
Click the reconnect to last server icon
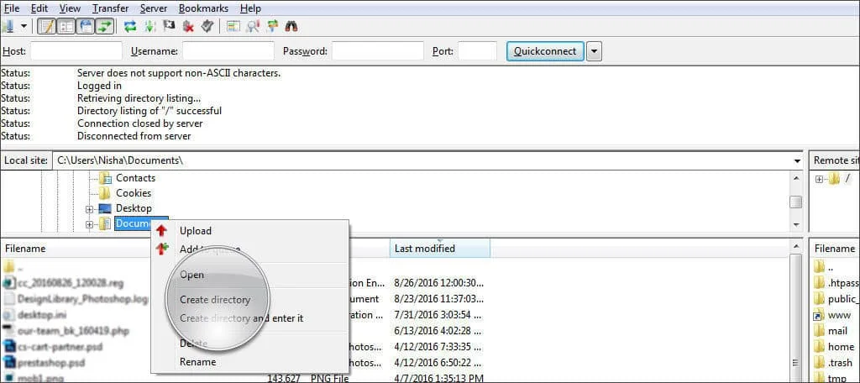tap(207, 26)
